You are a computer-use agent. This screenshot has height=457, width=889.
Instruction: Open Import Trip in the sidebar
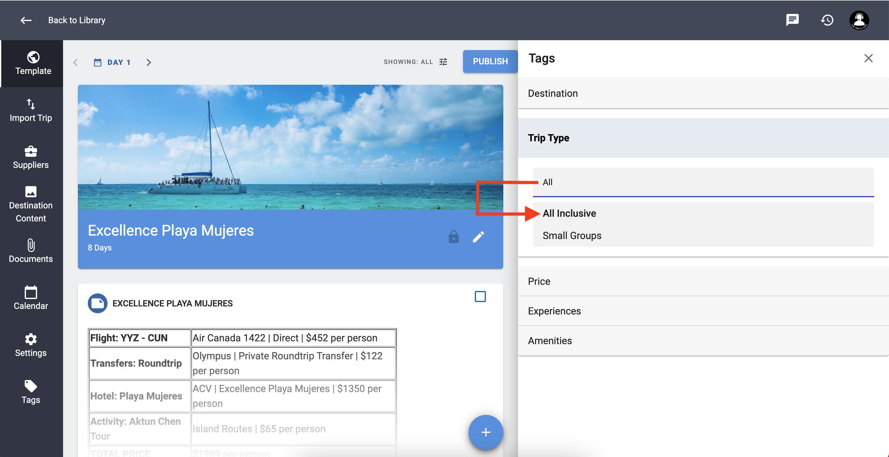(x=31, y=110)
